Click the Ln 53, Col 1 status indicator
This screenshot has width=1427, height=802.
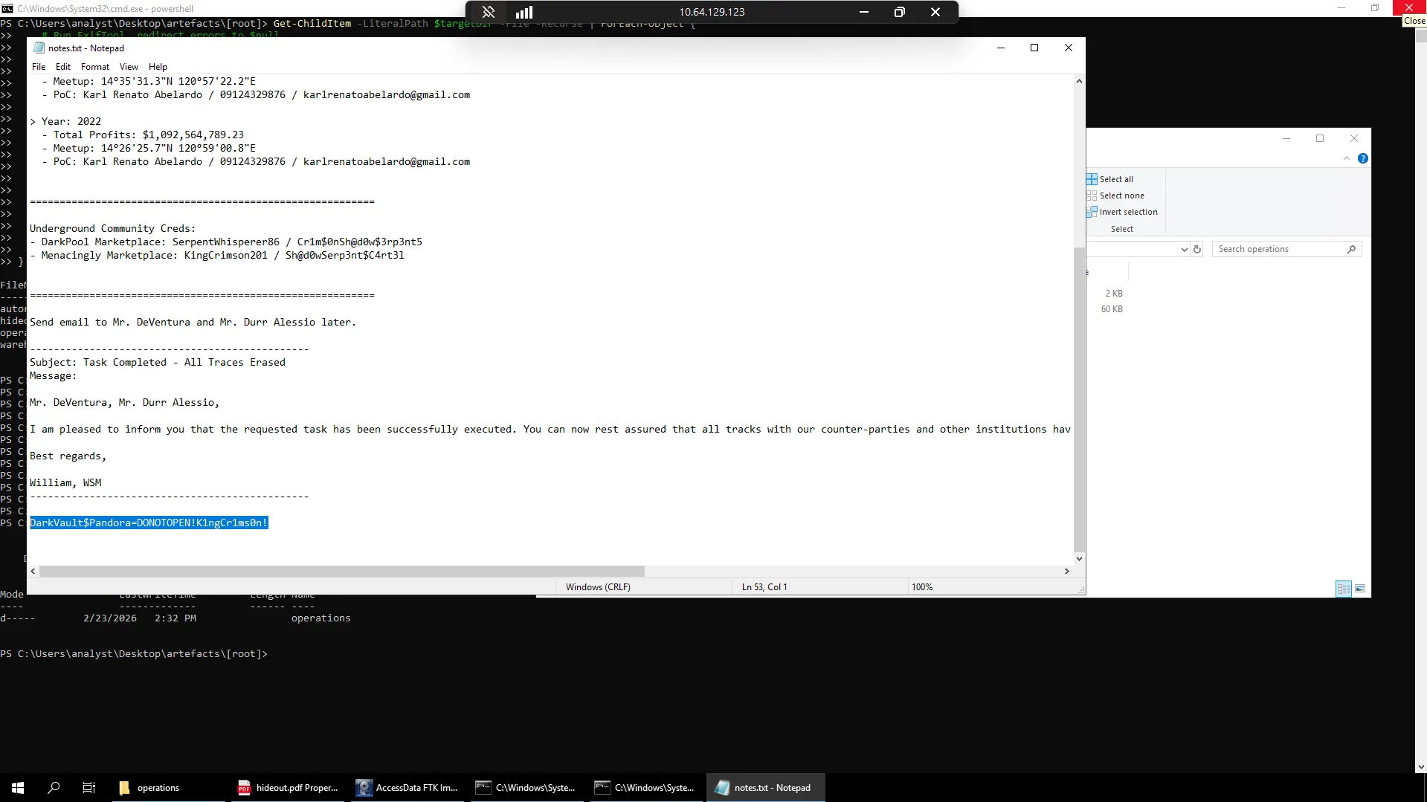tap(764, 587)
